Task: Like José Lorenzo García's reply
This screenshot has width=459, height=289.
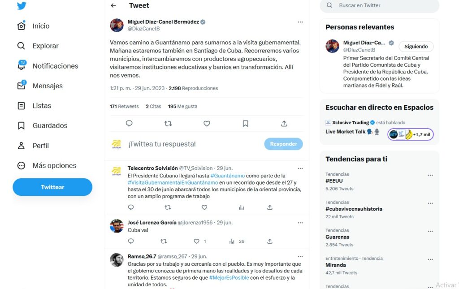Action: [x=196, y=242]
